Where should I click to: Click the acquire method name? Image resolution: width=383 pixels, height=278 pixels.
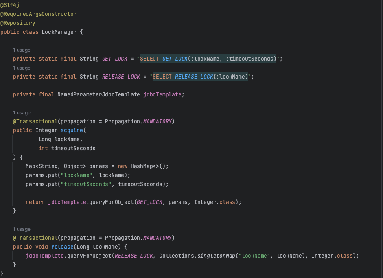click(72, 130)
